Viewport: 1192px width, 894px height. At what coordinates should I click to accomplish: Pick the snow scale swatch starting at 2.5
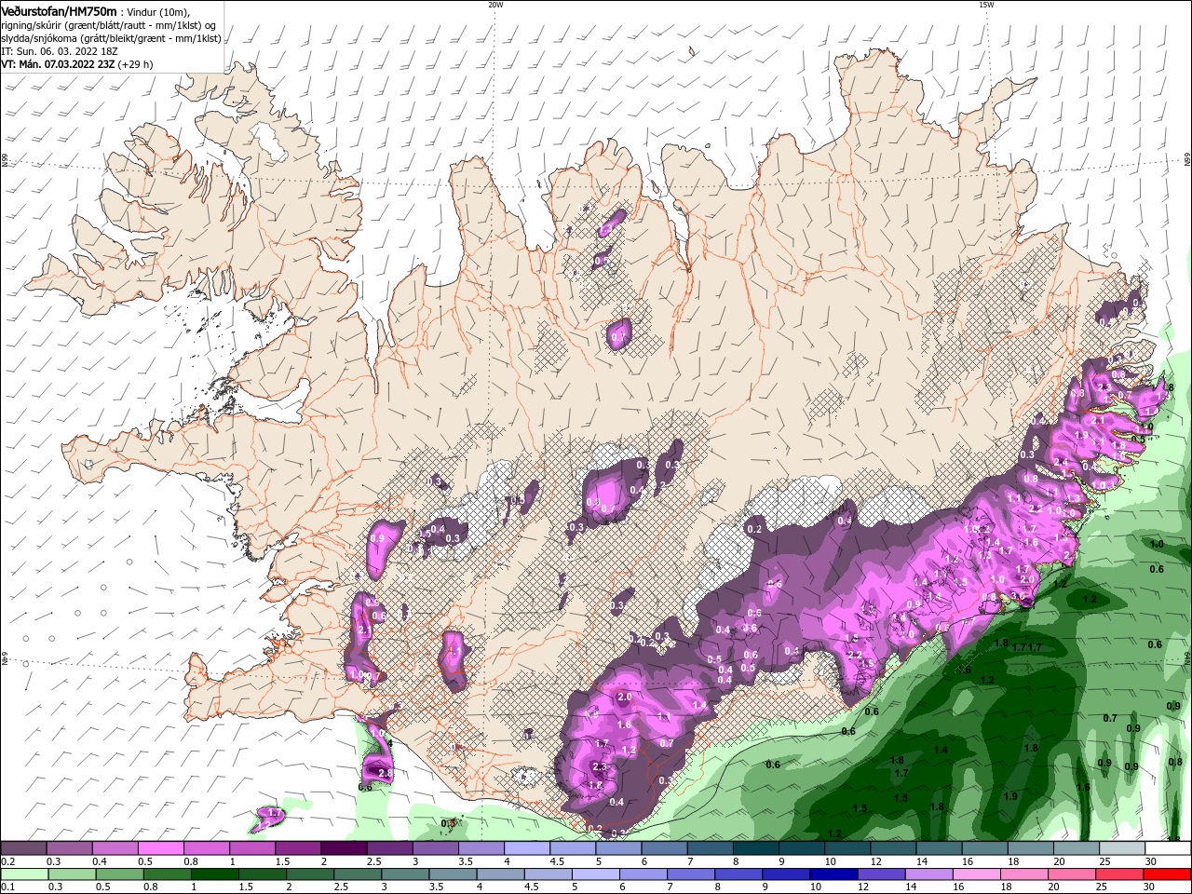(389, 848)
